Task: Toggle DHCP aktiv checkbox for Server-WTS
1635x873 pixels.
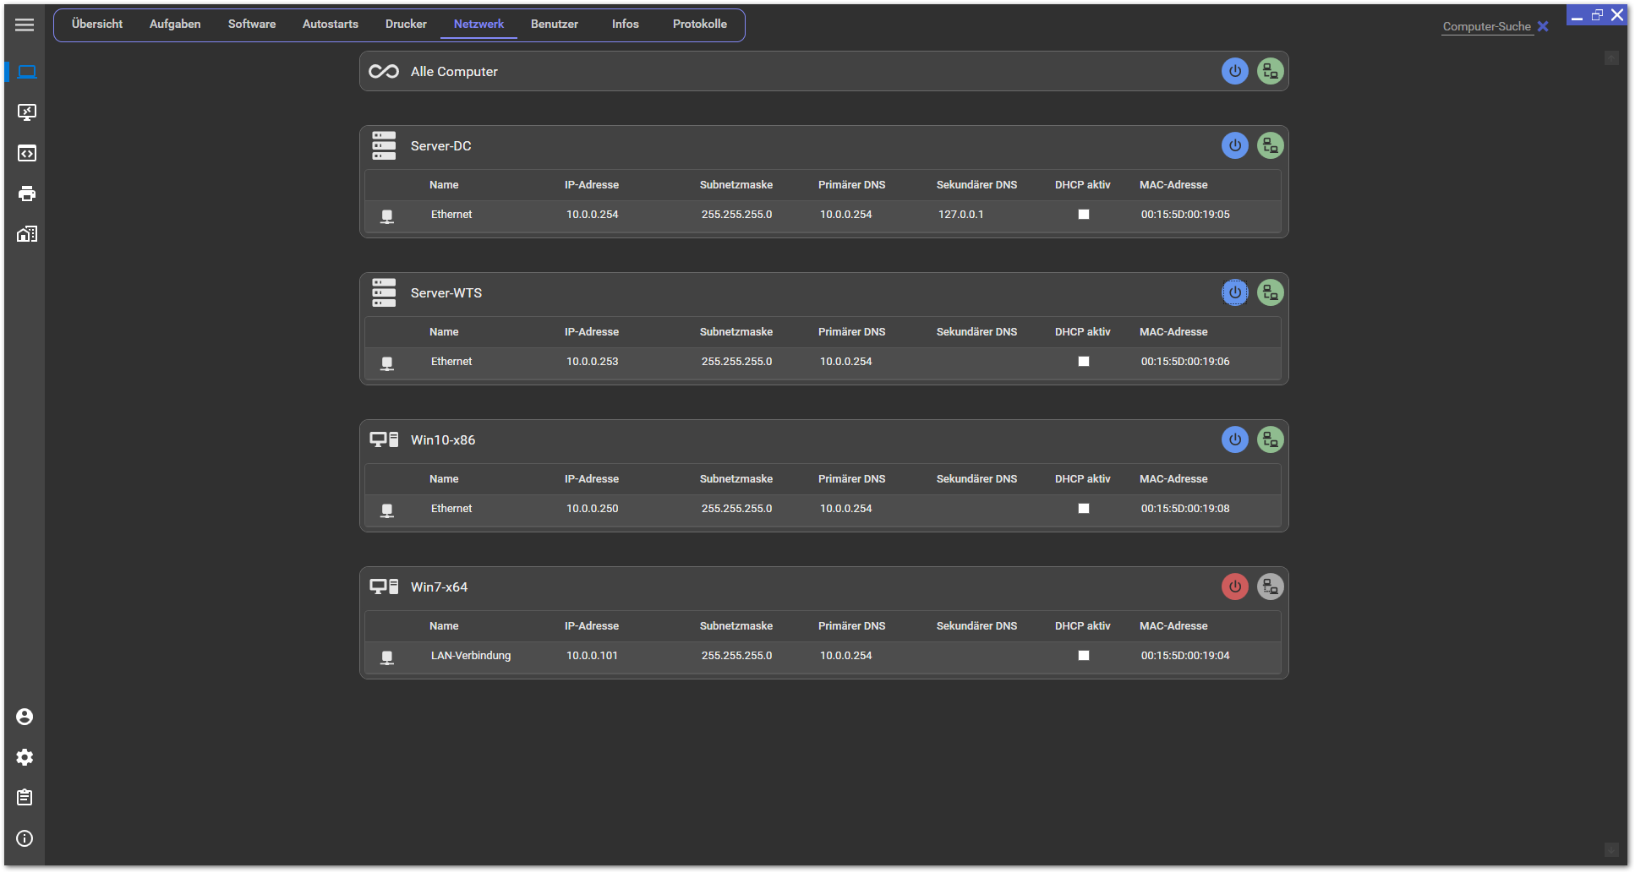Action: pos(1083,362)
